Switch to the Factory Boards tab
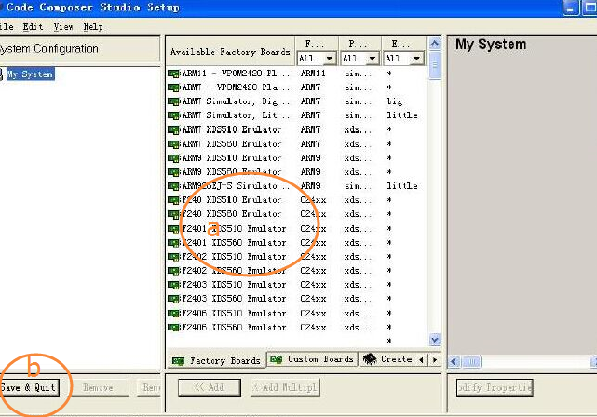This screenshot has width=597, height=417. point(216,361)
